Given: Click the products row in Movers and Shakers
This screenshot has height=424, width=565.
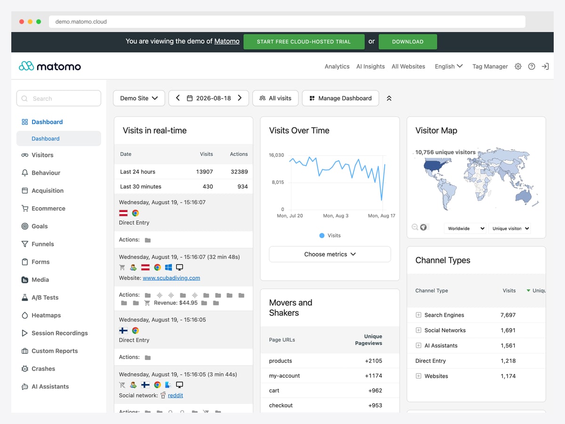Looking at the screenshot, I should pos(330,361).
